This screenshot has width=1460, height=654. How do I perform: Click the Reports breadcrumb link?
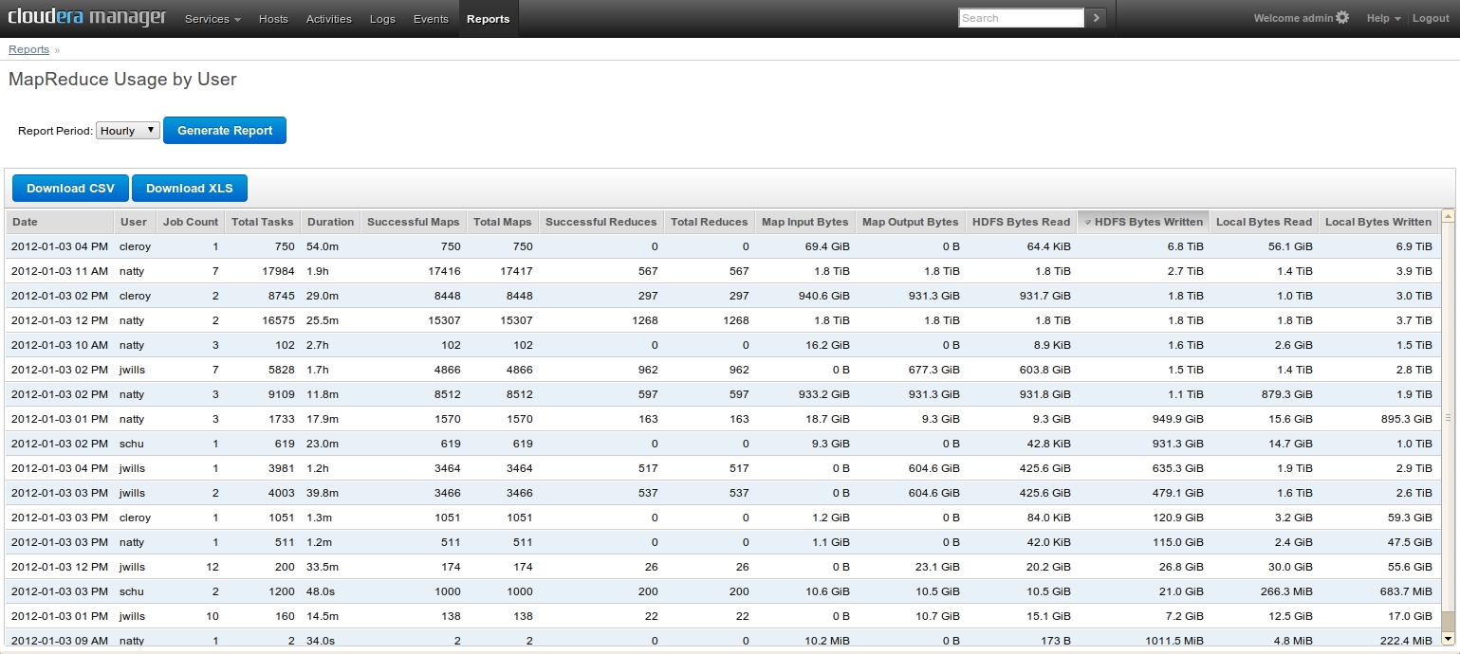pyautogui.click(x=28, y=49)
